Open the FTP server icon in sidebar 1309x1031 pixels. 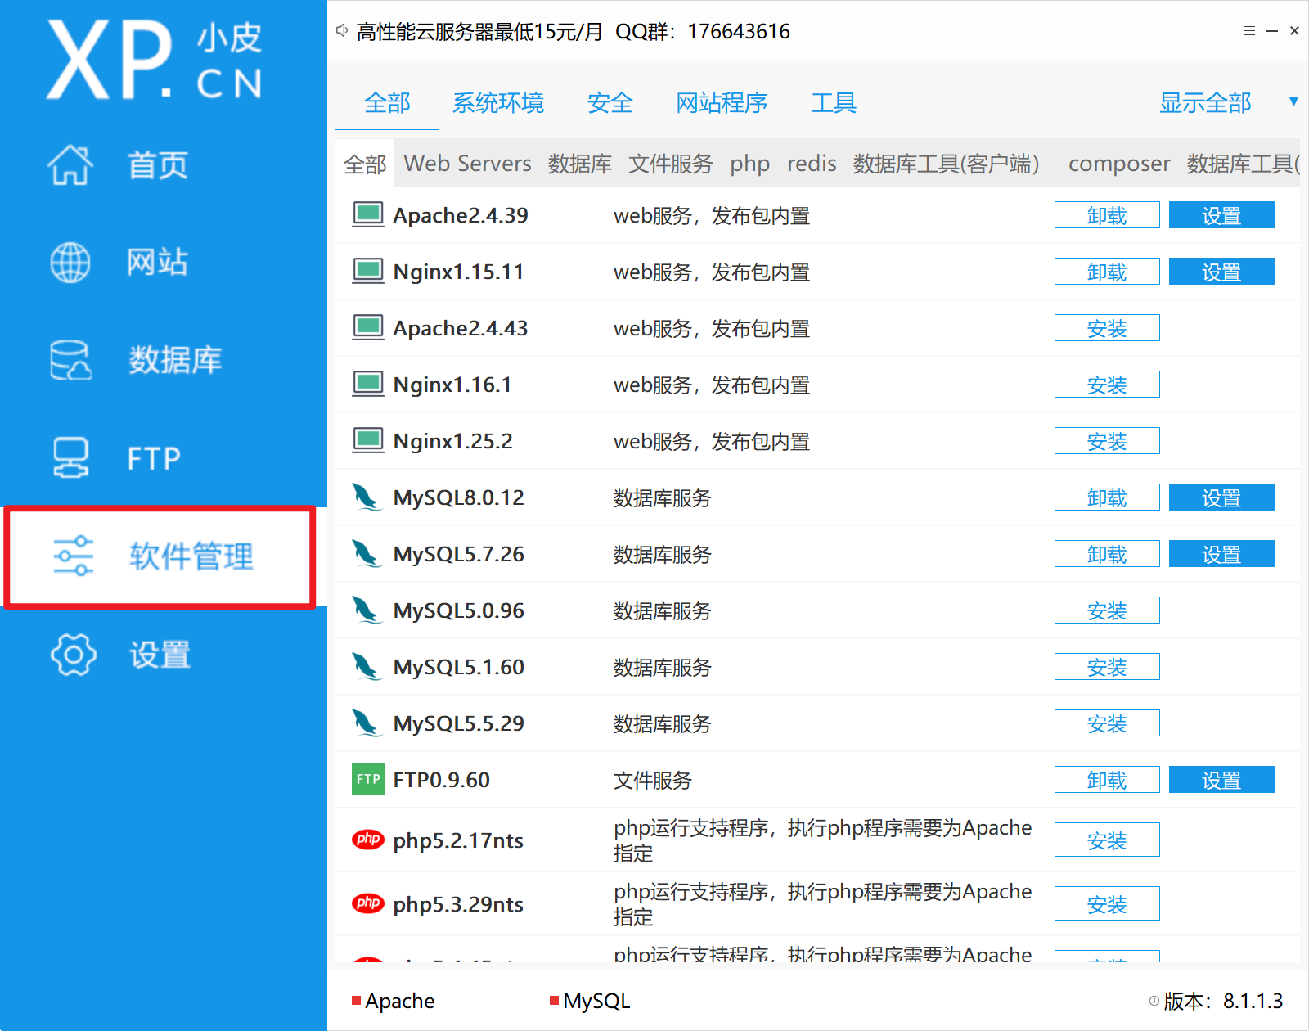(70, 458)
